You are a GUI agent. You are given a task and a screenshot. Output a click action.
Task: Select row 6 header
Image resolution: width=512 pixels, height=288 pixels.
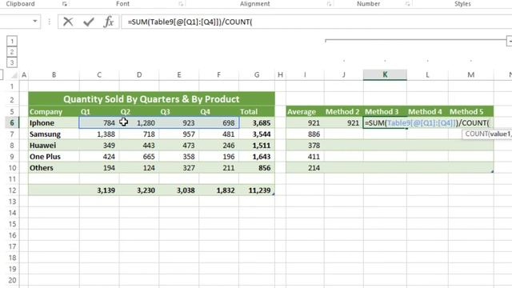[x=12, y=122]
